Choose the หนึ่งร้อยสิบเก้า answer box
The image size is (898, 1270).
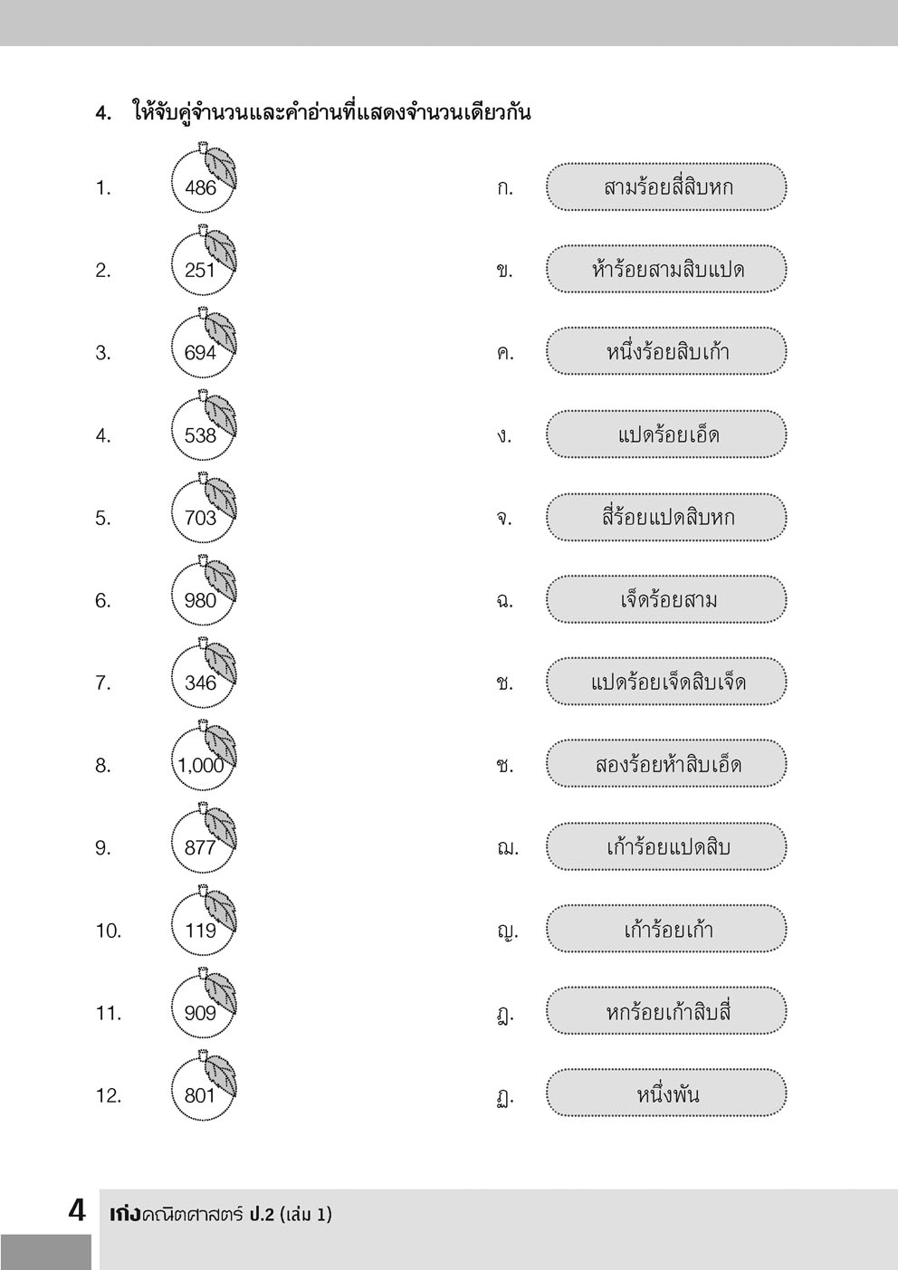click(x=666, y=352)
